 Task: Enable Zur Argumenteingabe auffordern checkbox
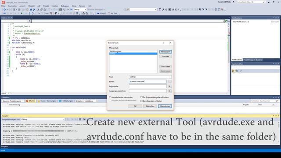click(141, 97)
